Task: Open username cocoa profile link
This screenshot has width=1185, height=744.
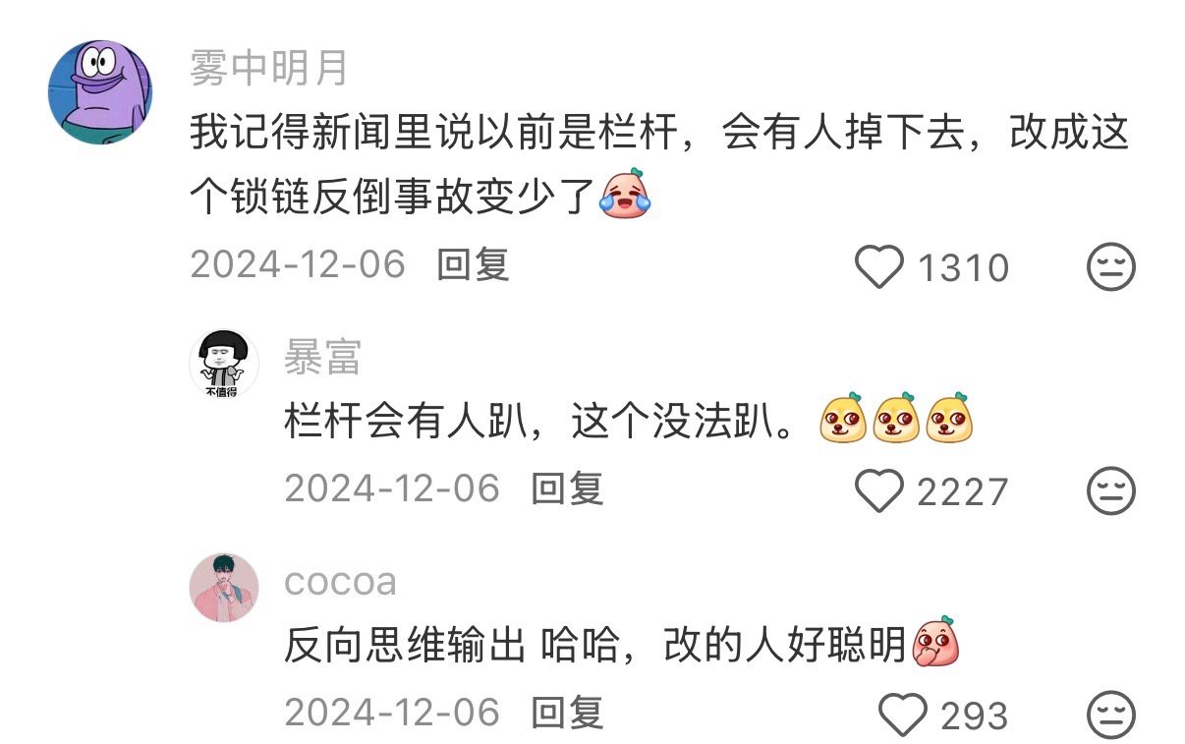Action: (341, 582)
